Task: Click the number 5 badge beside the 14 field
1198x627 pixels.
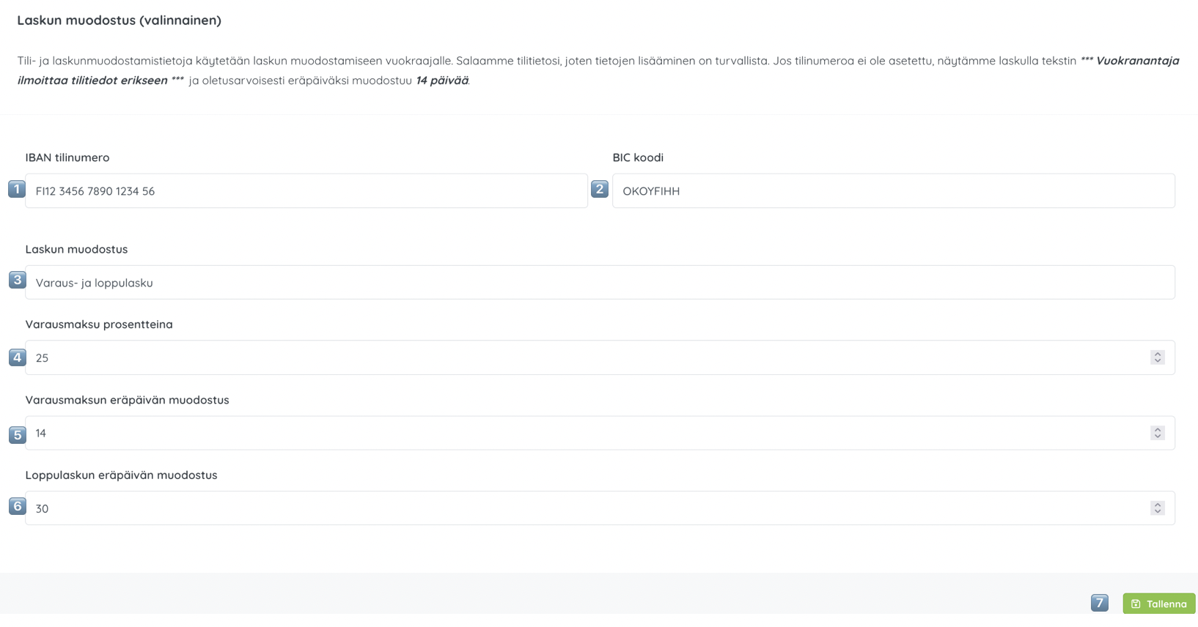Action: pyautogui.click(x=17, y=434)
